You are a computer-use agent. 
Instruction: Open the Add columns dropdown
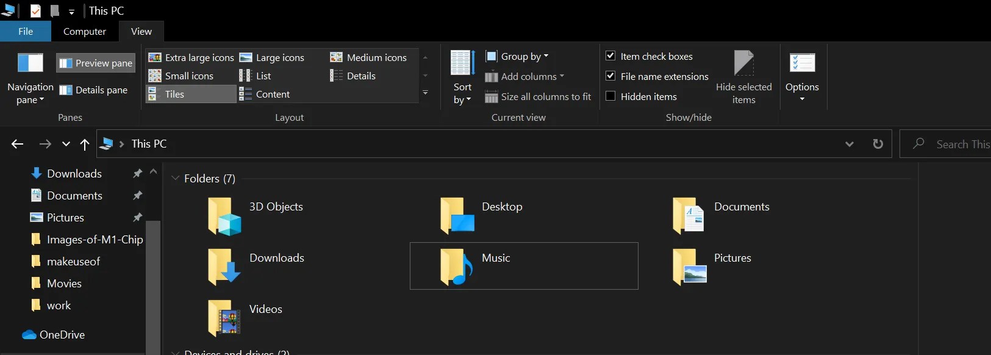tap(525, 76)
